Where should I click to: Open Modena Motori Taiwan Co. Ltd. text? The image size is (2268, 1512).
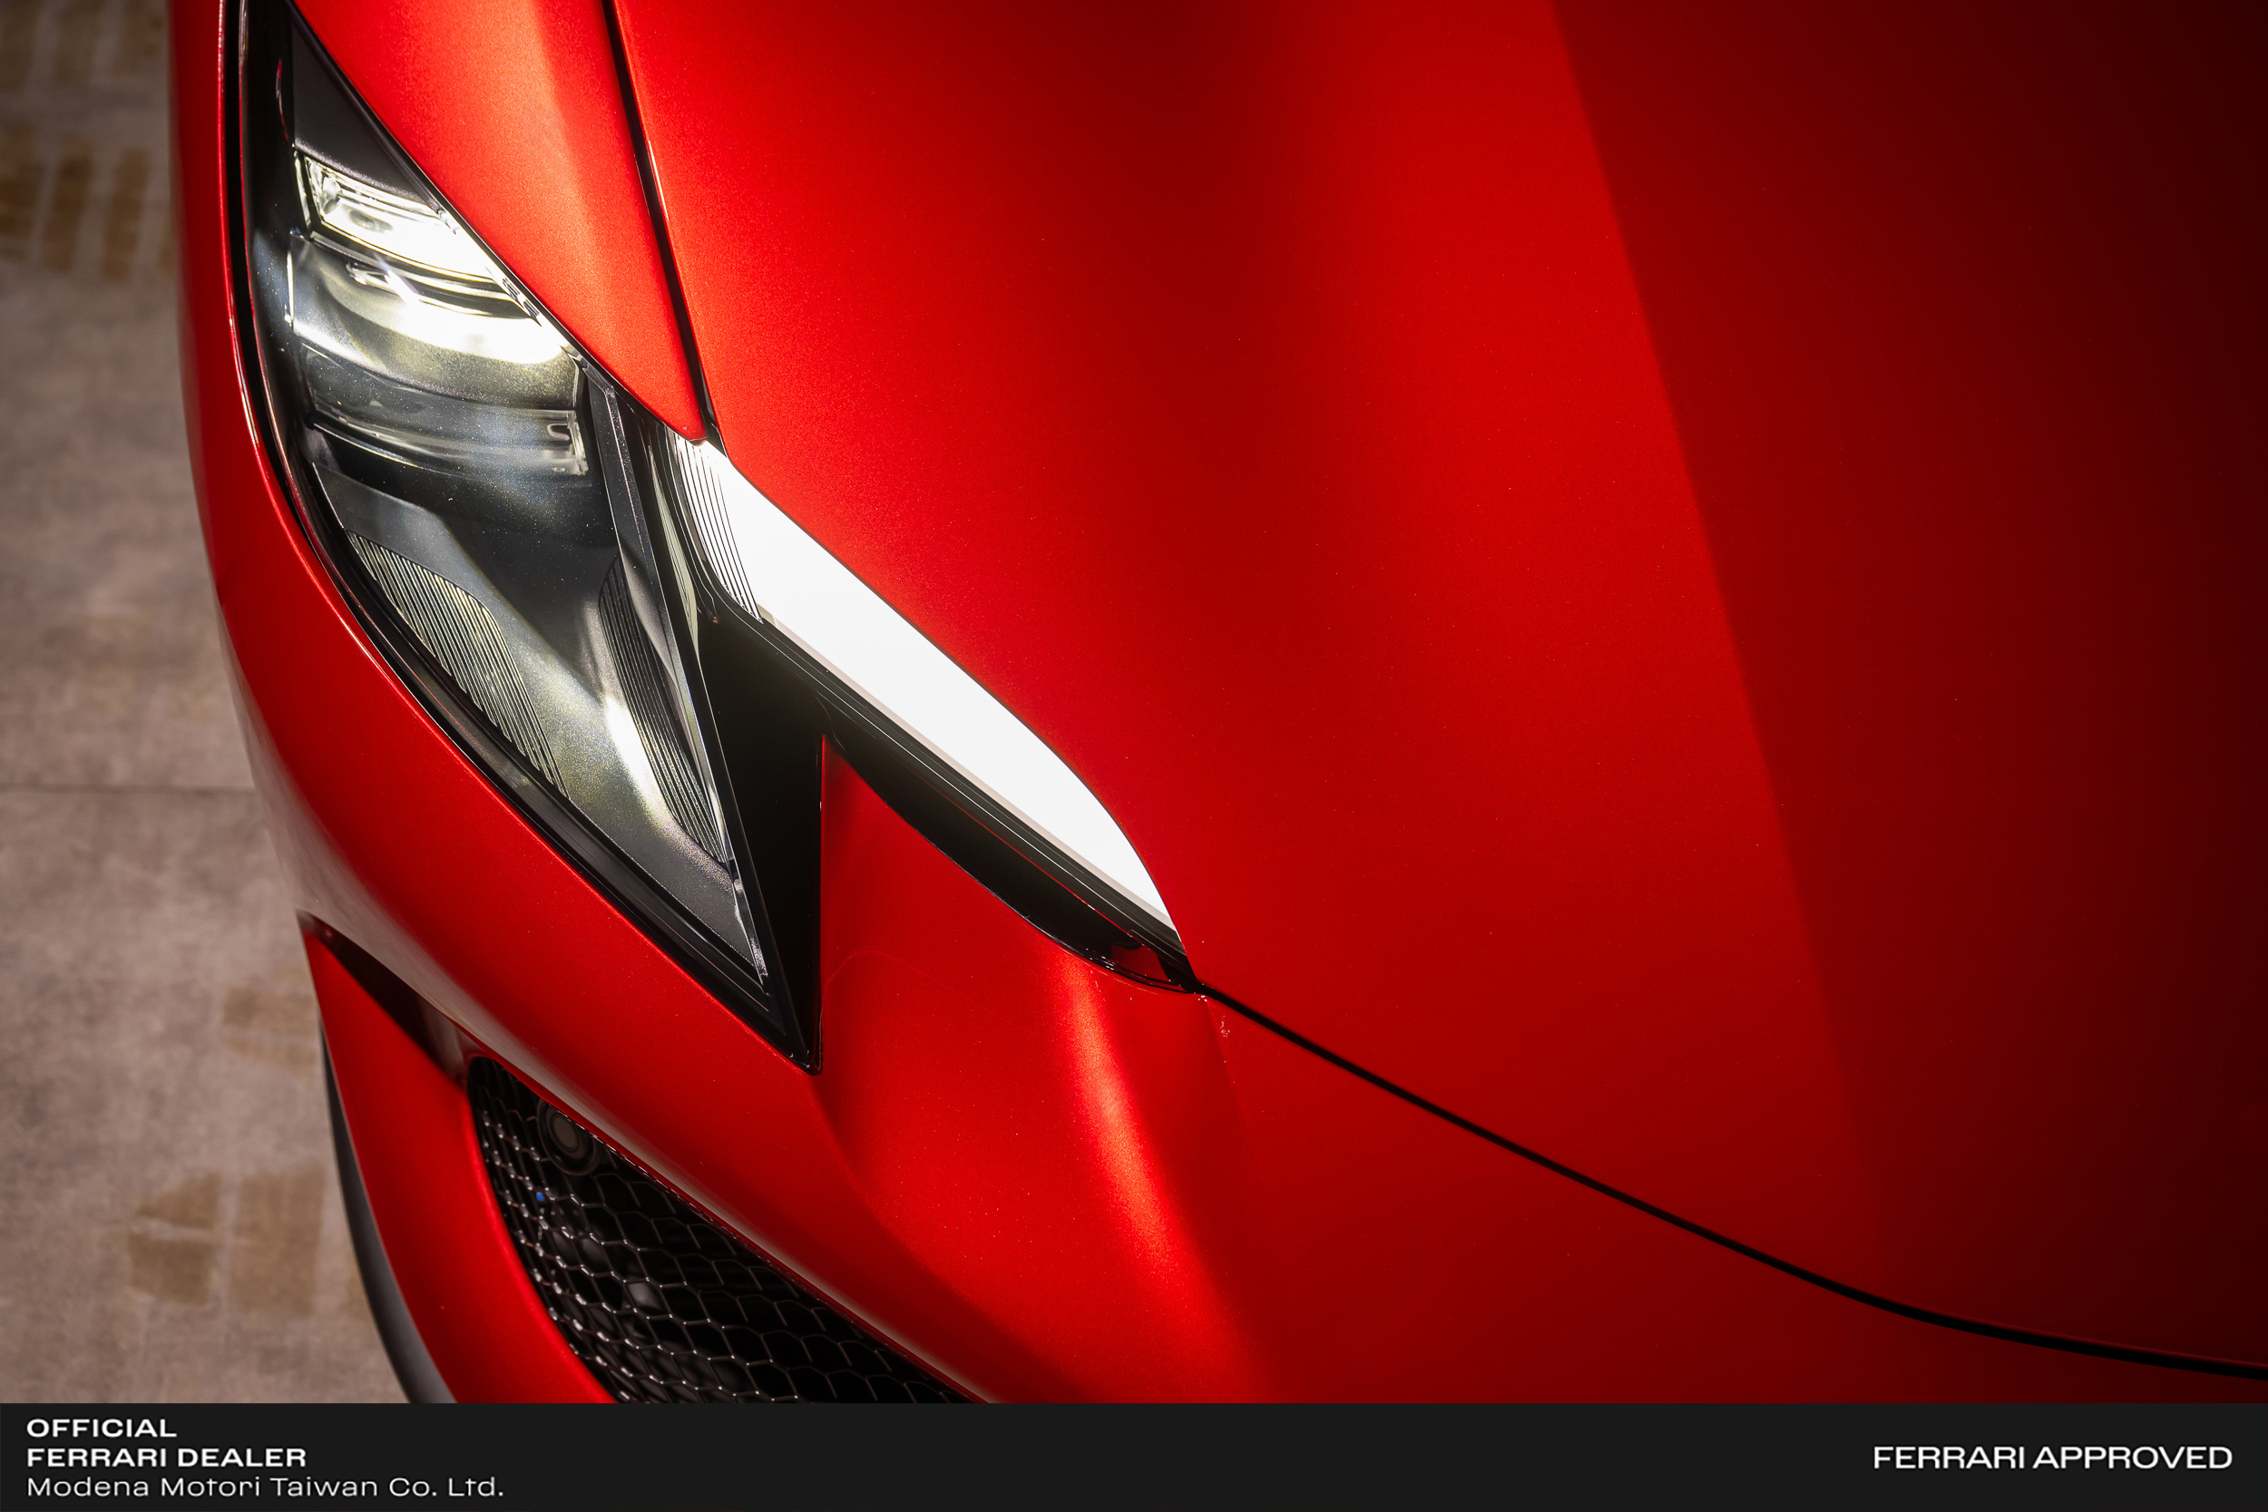(264, 1487)
